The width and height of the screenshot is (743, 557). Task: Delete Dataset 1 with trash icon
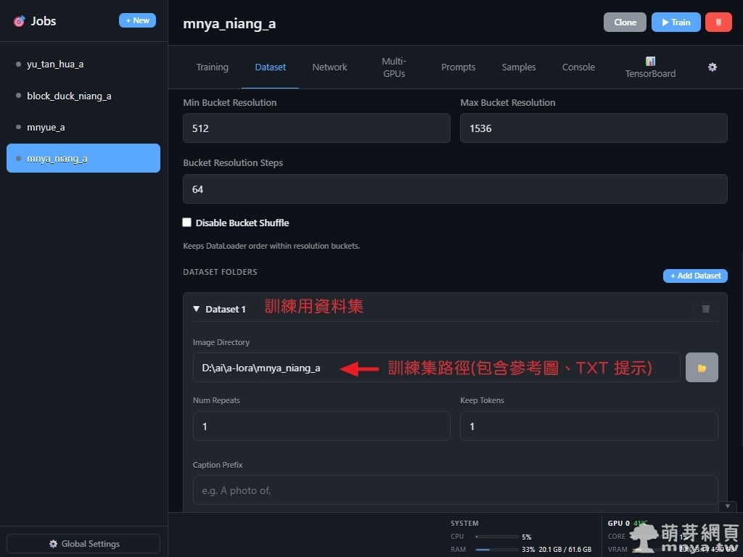(x=705, y=309)
